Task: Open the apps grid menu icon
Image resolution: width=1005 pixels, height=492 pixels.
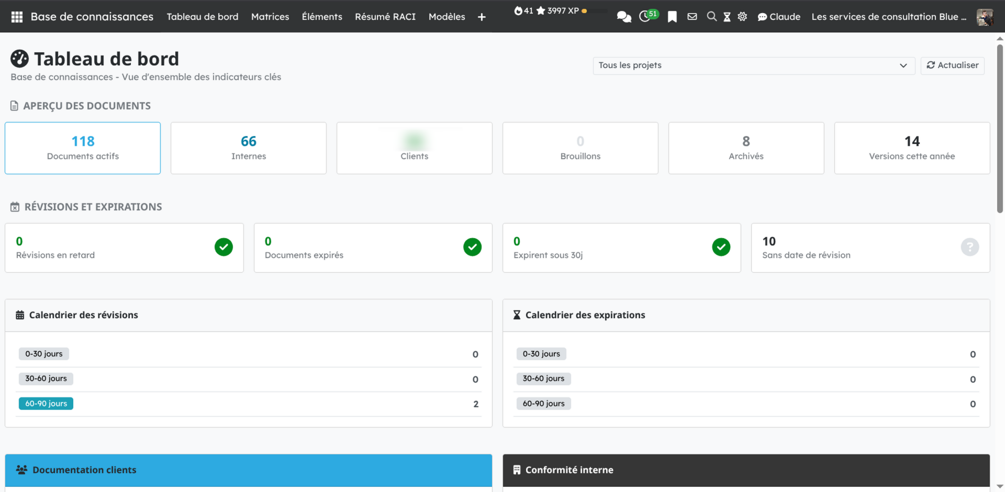Action: (17, 17)
